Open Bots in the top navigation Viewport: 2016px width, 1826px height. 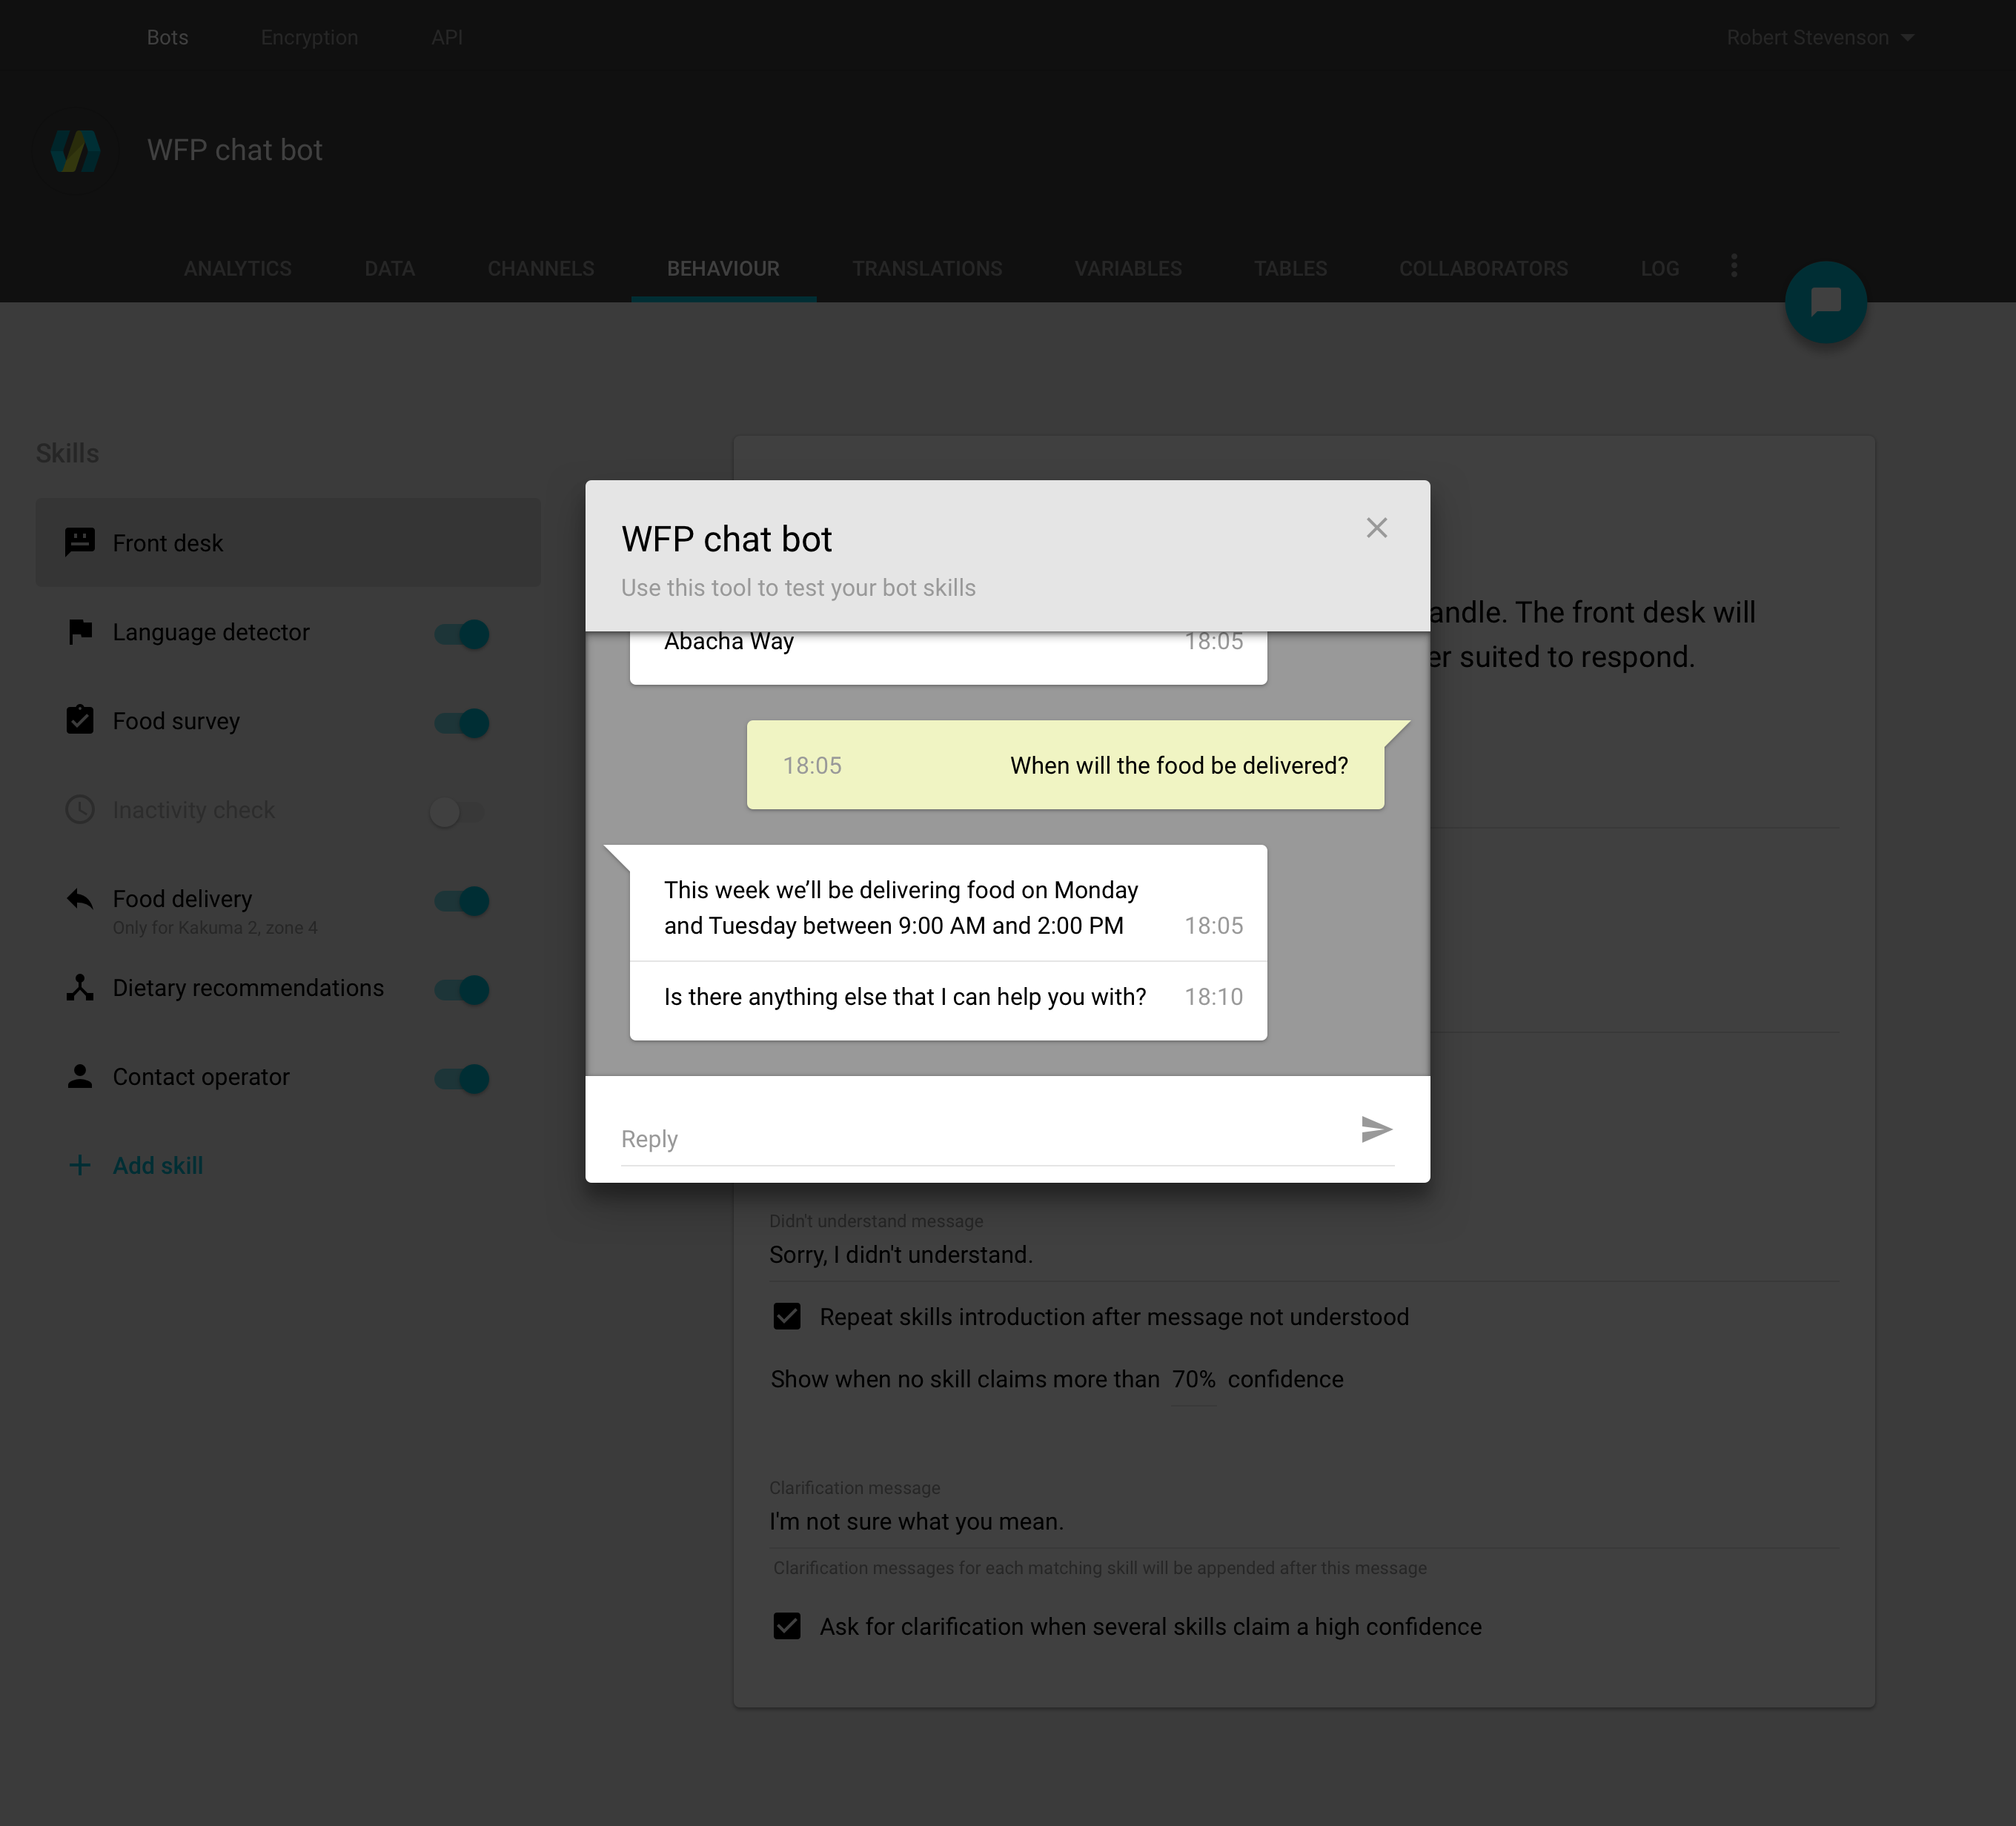point(168,37)
